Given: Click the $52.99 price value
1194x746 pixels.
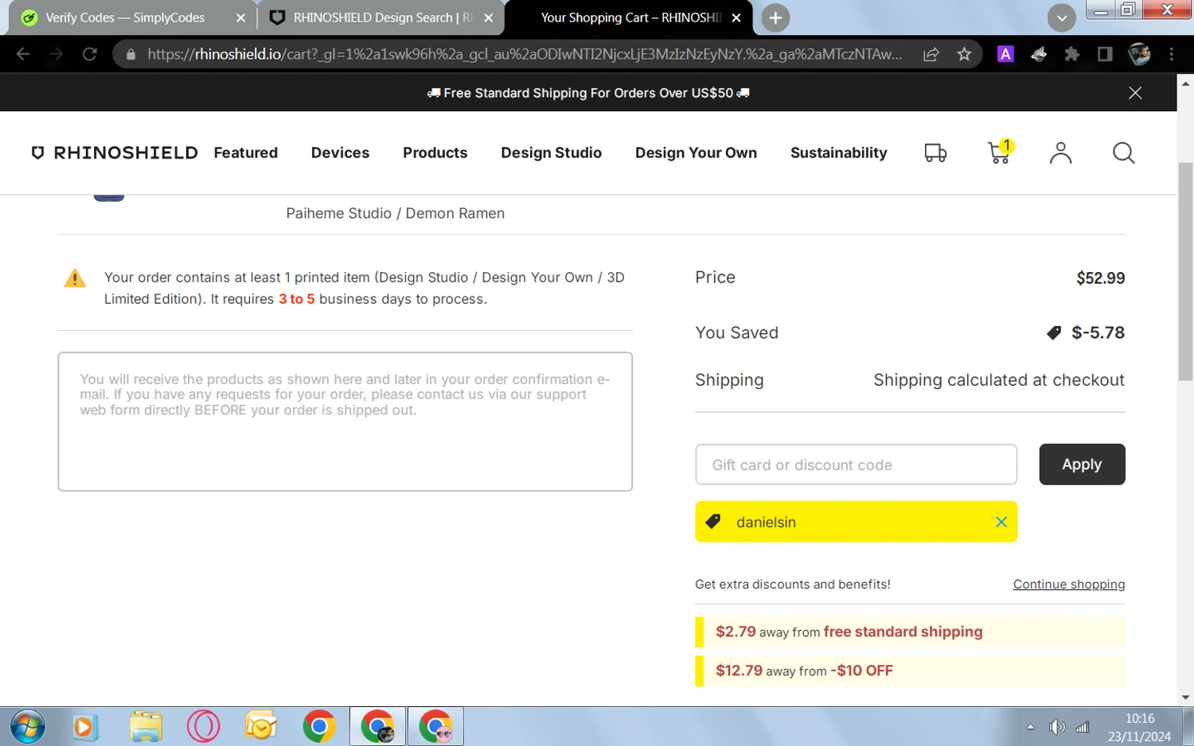Looking at the screenshot, I should [1100, 278].
